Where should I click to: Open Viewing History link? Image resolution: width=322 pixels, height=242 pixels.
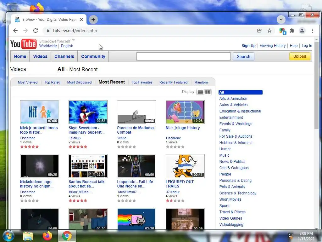point(273,46)
